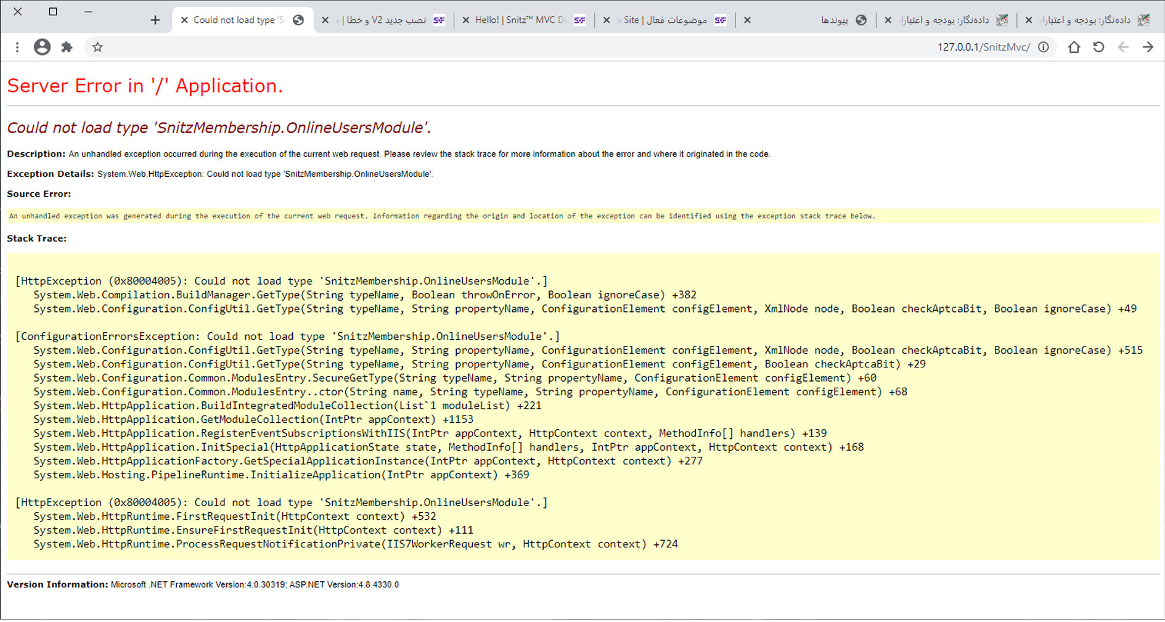Click the greyed left-pointing arrow navigation button
The height and width of the screenshot is (622, 1165).
1123,47
